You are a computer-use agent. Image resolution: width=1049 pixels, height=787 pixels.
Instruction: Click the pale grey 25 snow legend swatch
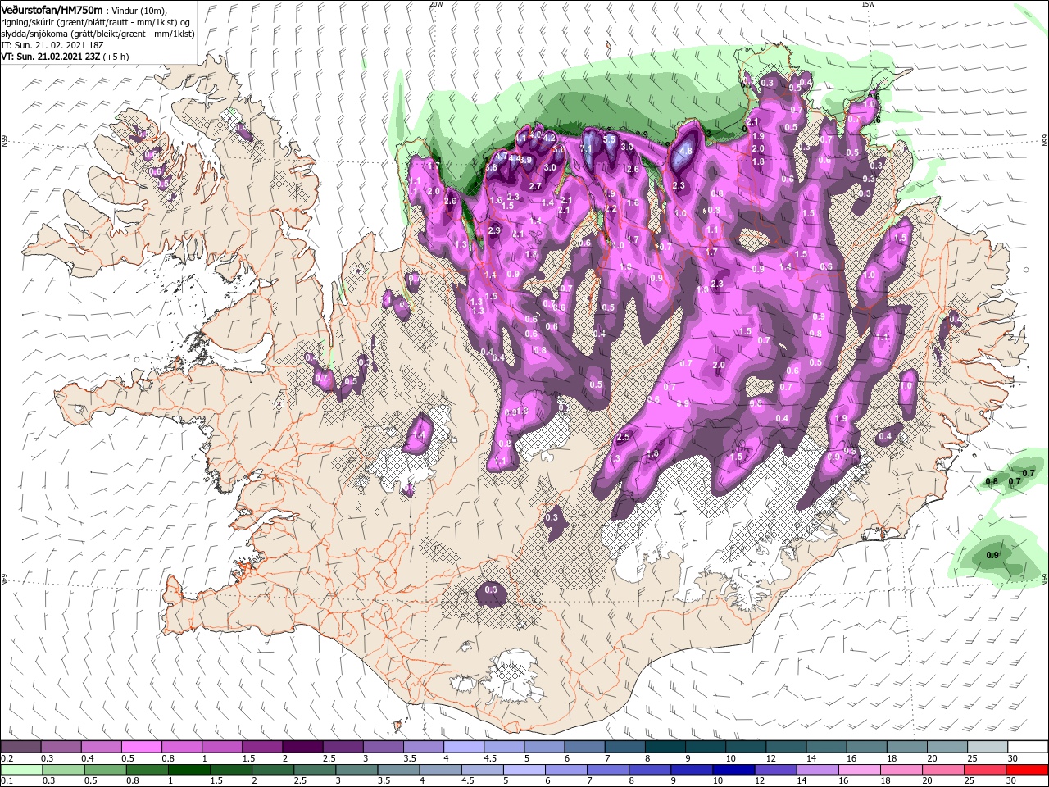[987, 746]
